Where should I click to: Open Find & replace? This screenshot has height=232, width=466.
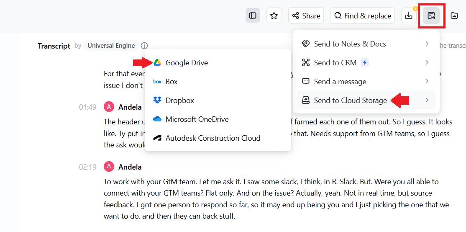pos(362,16)
